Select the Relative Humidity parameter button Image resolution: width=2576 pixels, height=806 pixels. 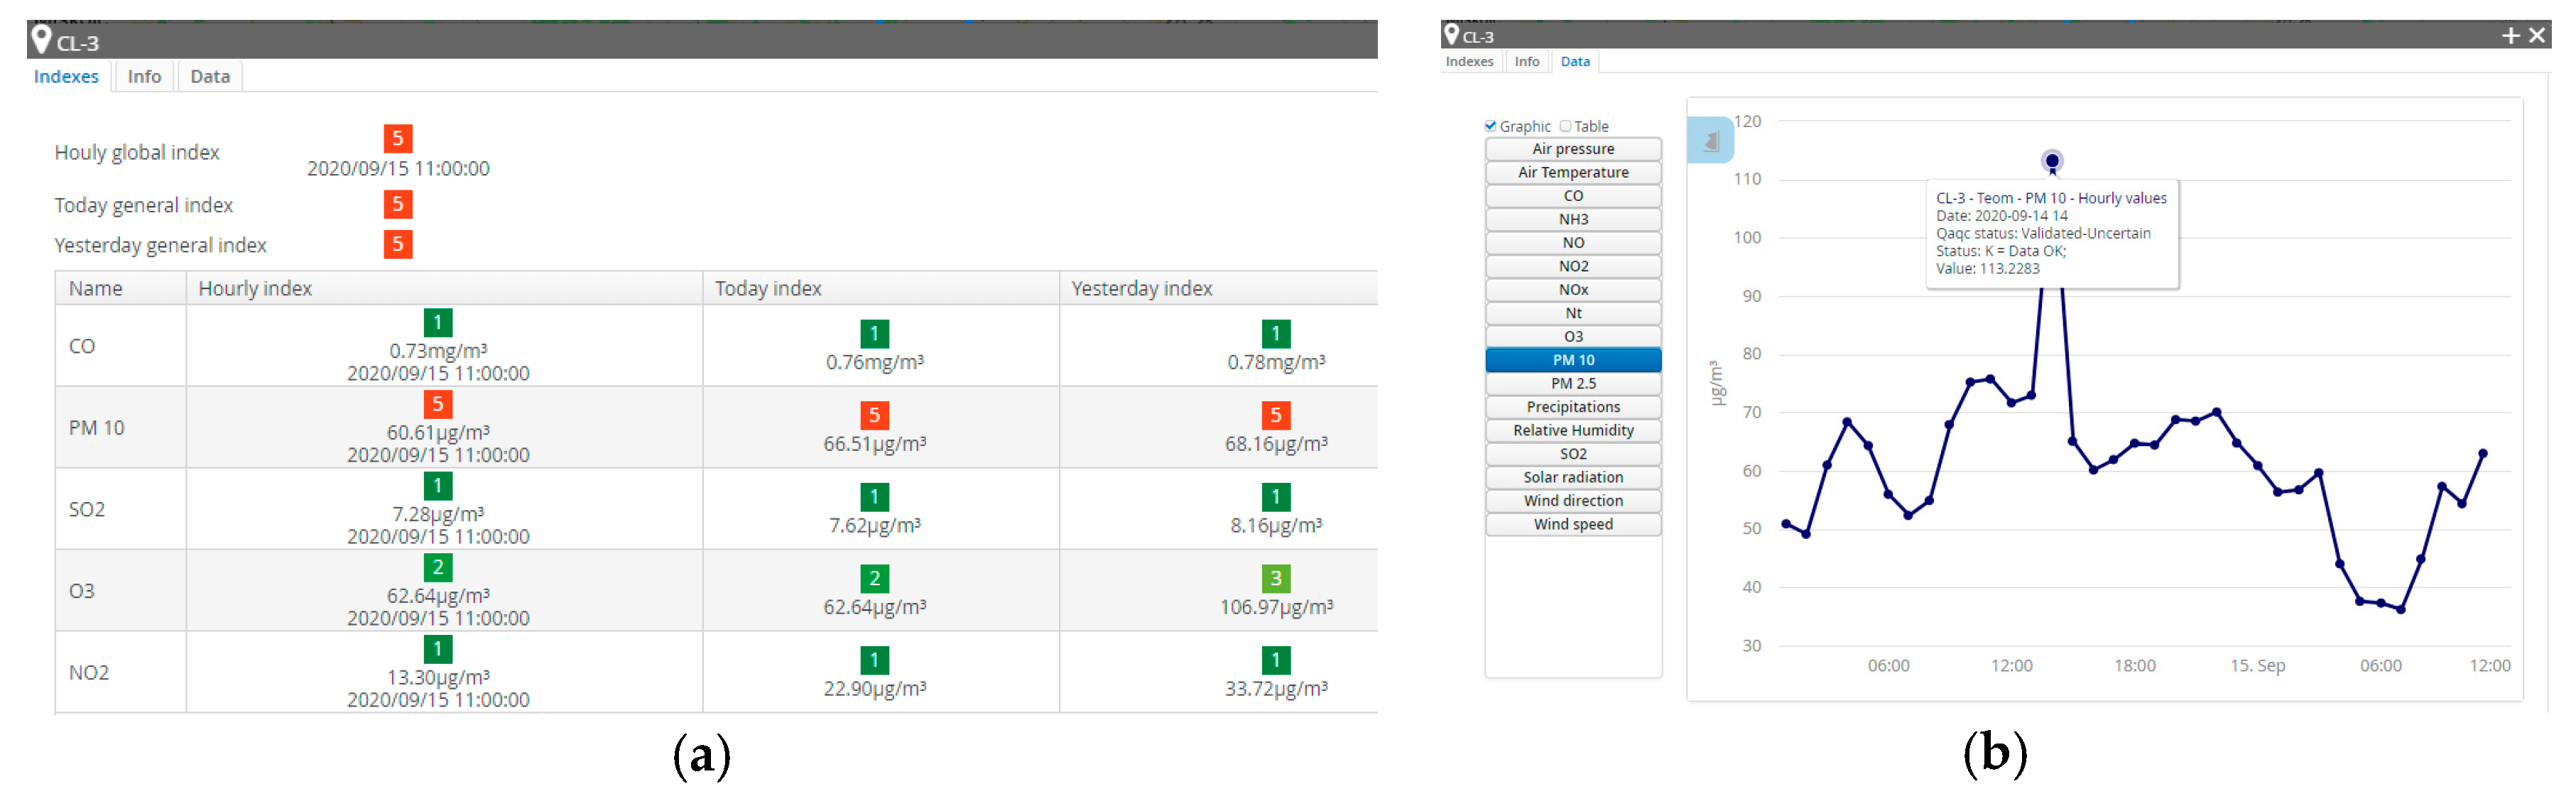[x=1572, y=430]
